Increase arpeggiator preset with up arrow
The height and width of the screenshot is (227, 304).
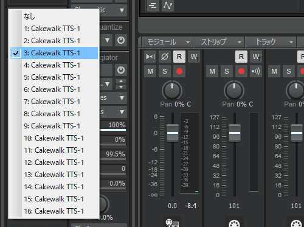121,81
